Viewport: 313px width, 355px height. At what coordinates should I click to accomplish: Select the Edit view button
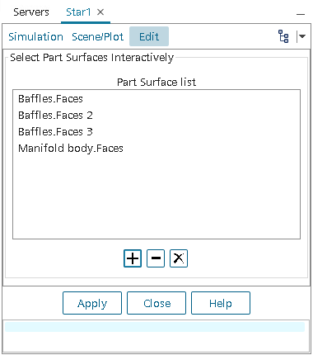click(x=149, y=36)
